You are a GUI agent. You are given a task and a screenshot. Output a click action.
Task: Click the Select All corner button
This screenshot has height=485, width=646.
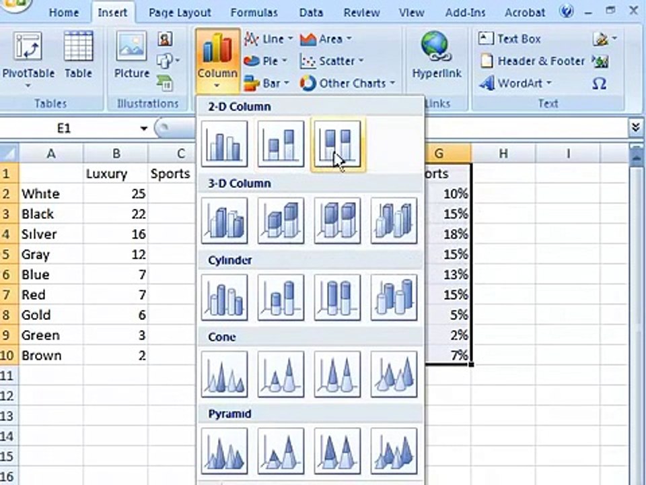click(9, 154)
